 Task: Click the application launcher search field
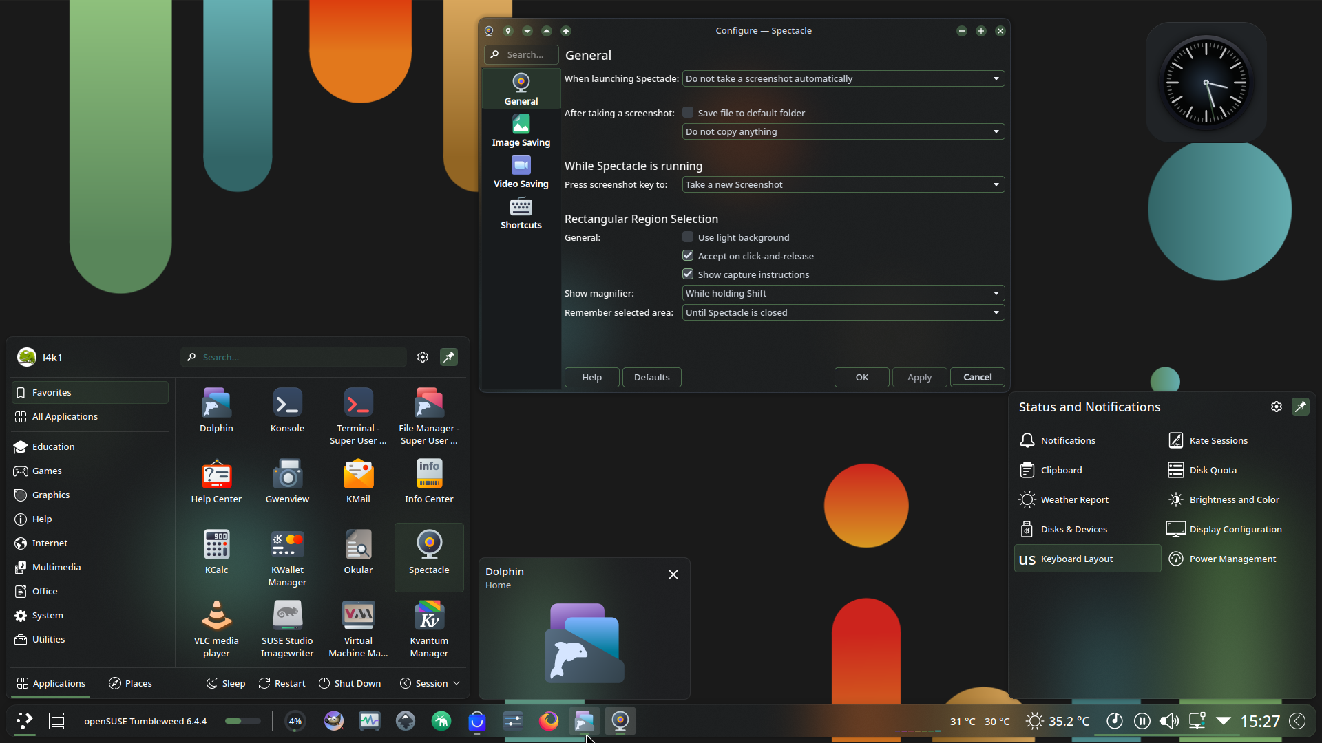294,357
